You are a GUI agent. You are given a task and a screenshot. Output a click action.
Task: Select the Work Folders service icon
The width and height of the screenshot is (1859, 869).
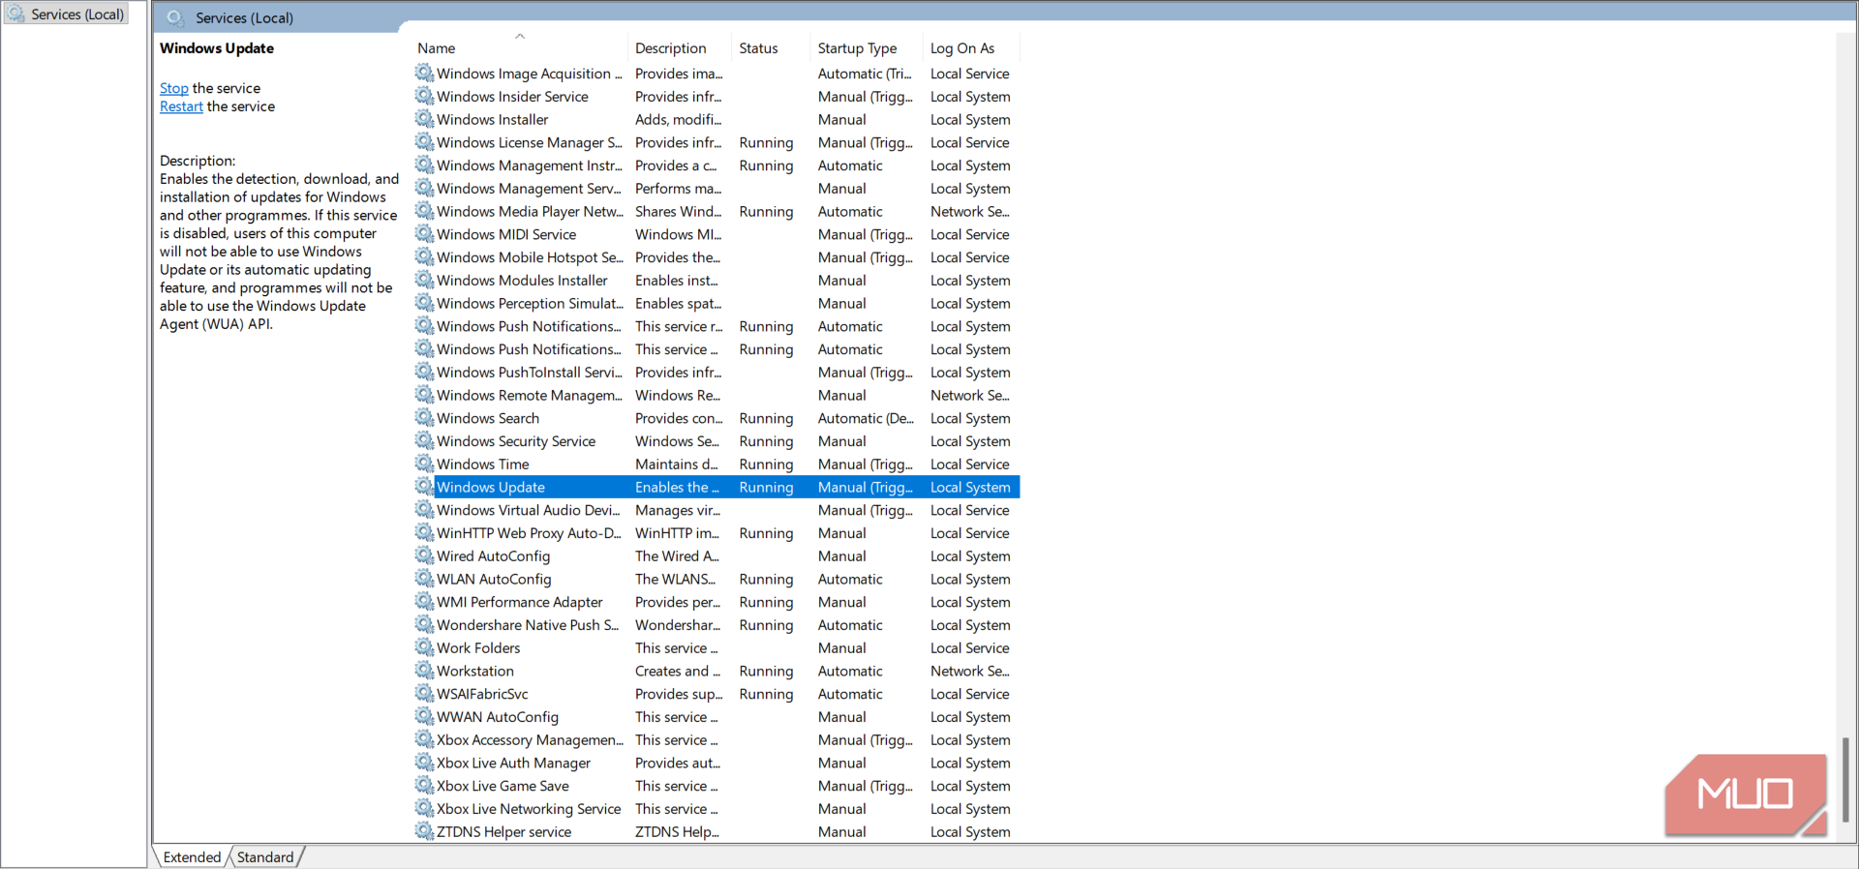coord(424,647)
